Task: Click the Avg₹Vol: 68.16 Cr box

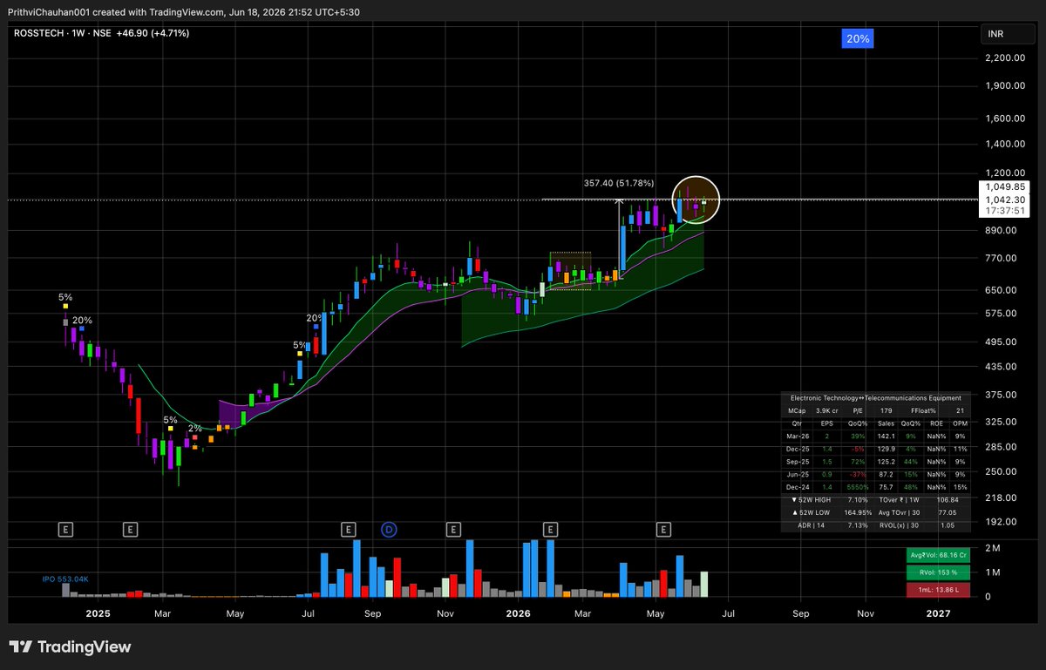Action: tap(938, 555)
